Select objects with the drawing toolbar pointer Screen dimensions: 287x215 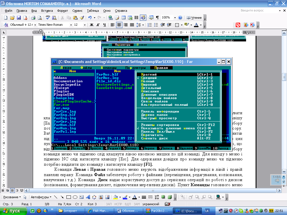click(x=25, y=197)
